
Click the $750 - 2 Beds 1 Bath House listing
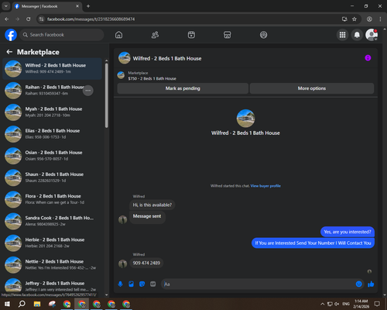[x=152, y=78]
